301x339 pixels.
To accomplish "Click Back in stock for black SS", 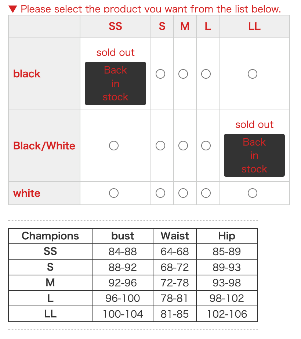I will (115, 83).
